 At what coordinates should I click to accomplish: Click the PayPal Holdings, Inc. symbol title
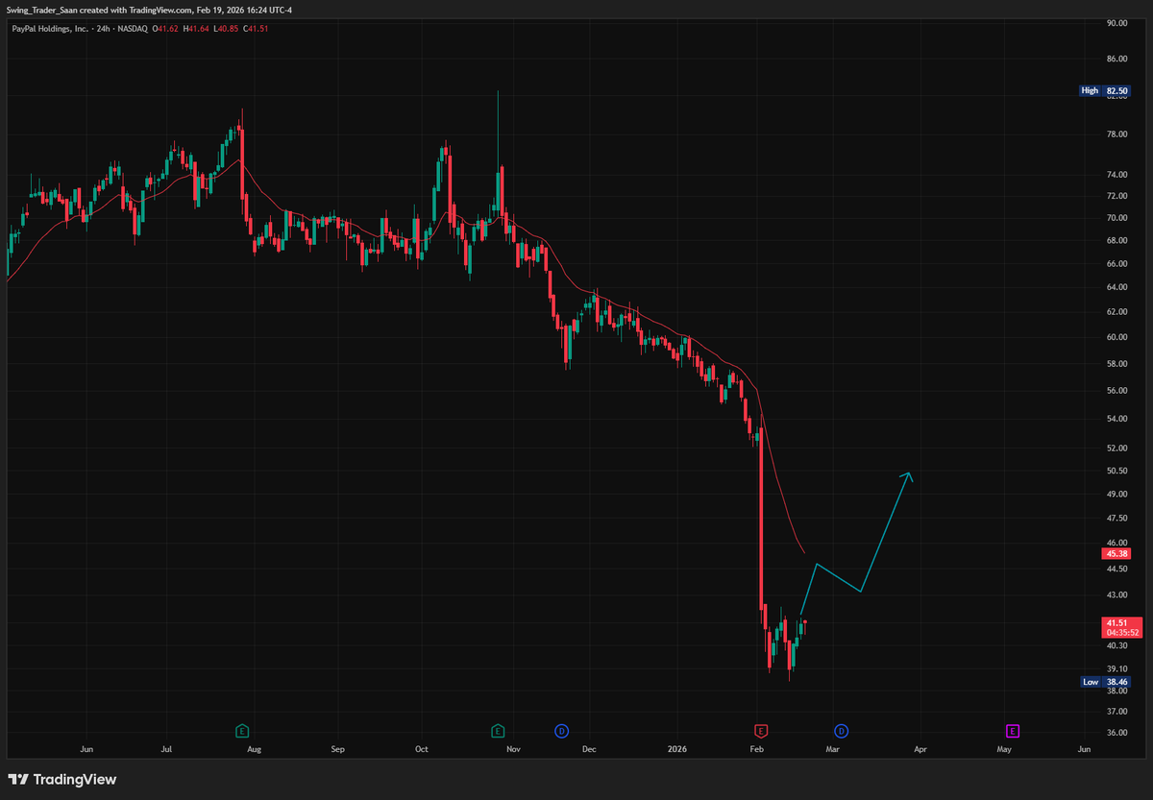point(49,29)
